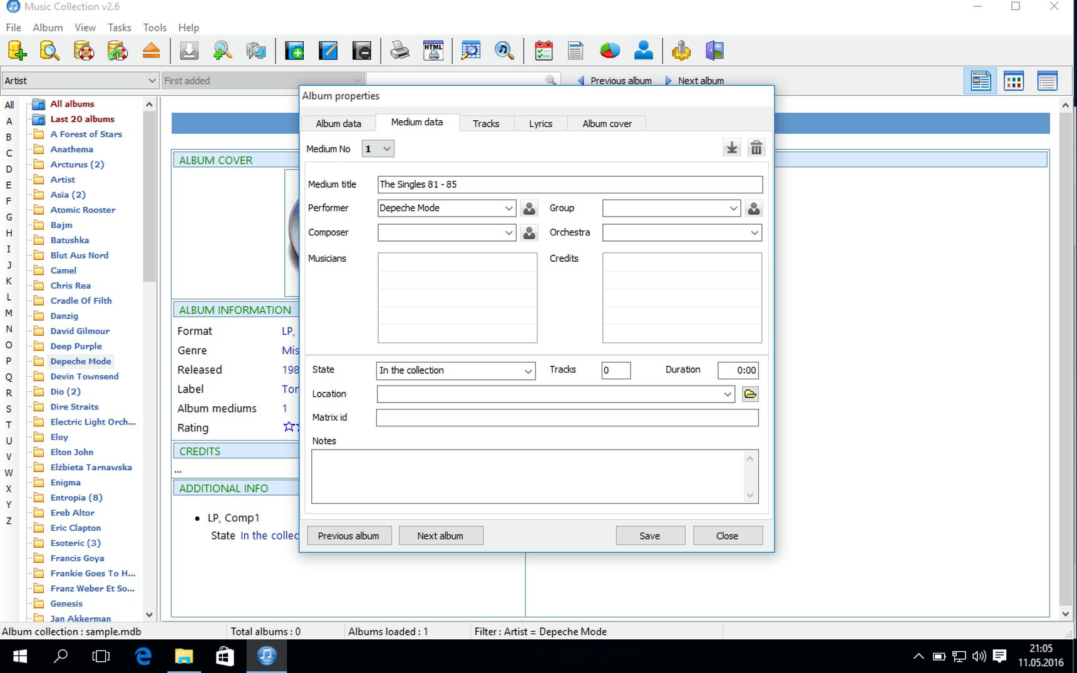1077x673 pixels.
Task: Select All albums in the tree
Action: pyautogui.click(x=72, y=104)
